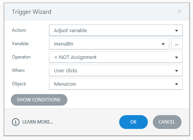Screen dimensions: 193x140
Task: Open the Variable dropdown arrow next to menuBtn
Action: [163, 44]
